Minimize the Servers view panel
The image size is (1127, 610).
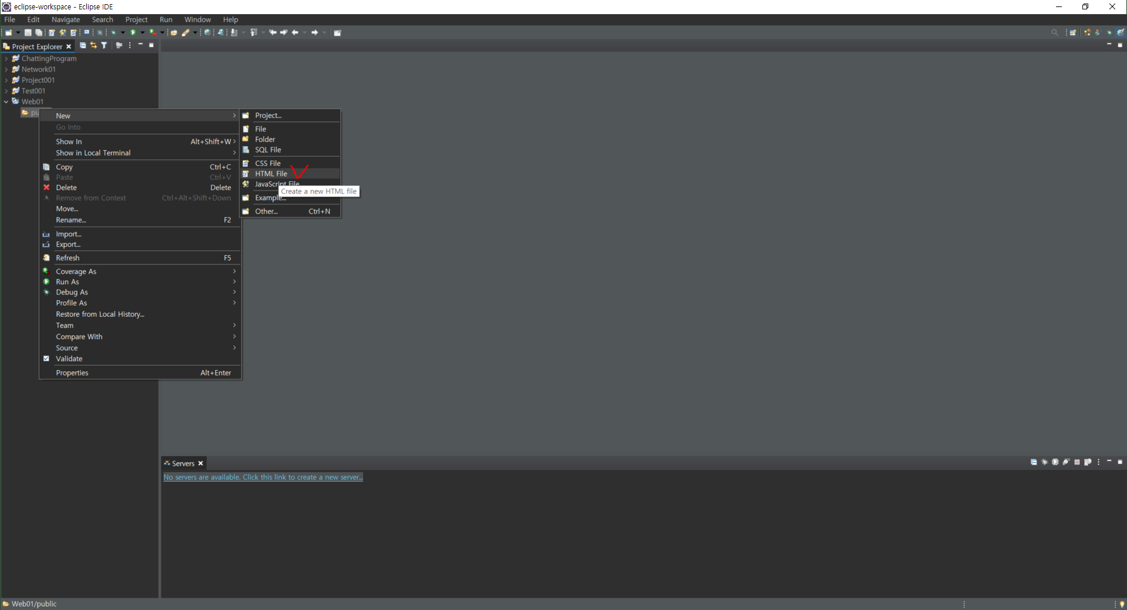coord(1109,461)
